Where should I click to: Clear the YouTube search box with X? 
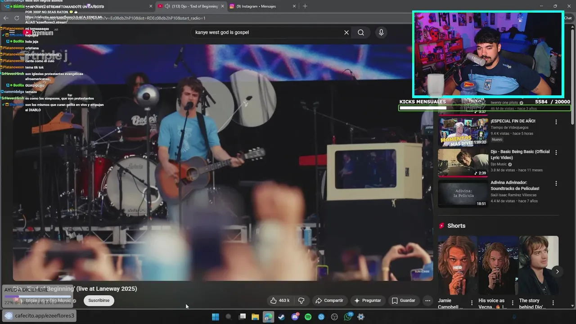tap(346, 32)
